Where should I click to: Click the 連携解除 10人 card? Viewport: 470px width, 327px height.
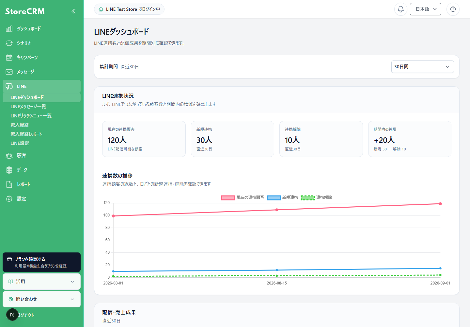321,139
